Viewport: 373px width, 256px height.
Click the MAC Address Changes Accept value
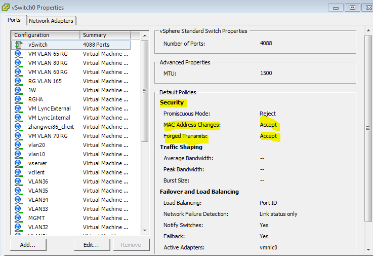[x=268, y=125]
